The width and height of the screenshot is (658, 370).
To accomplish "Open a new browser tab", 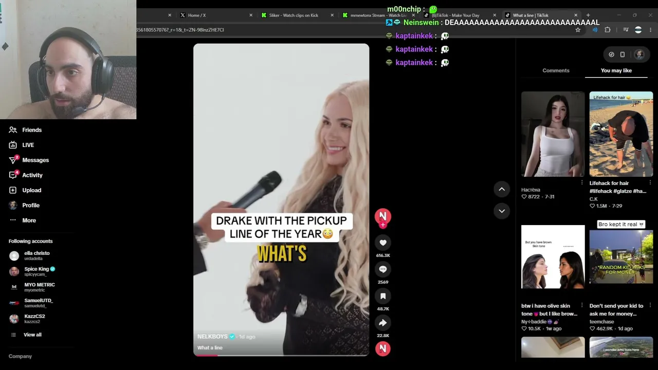I will [588, 15].
